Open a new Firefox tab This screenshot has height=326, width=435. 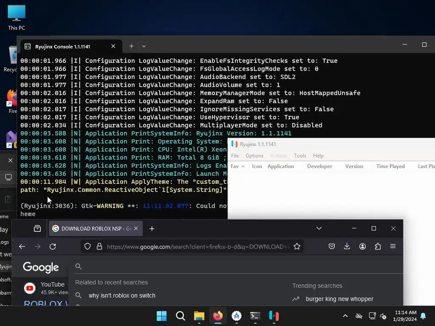point(152,229)
